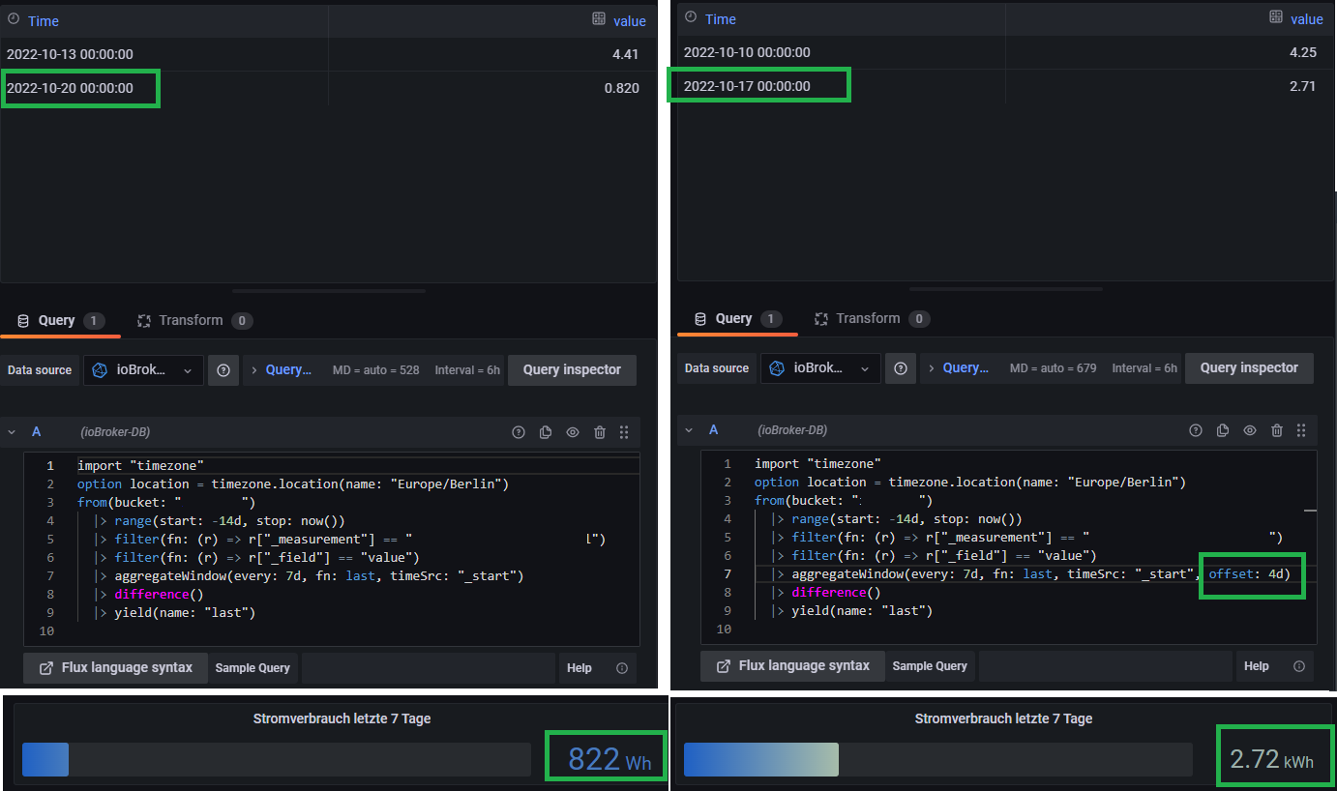Click the 2.72 kWh gauge value
This screenshot has width=1337, height=791.
tap(1271, 760)
